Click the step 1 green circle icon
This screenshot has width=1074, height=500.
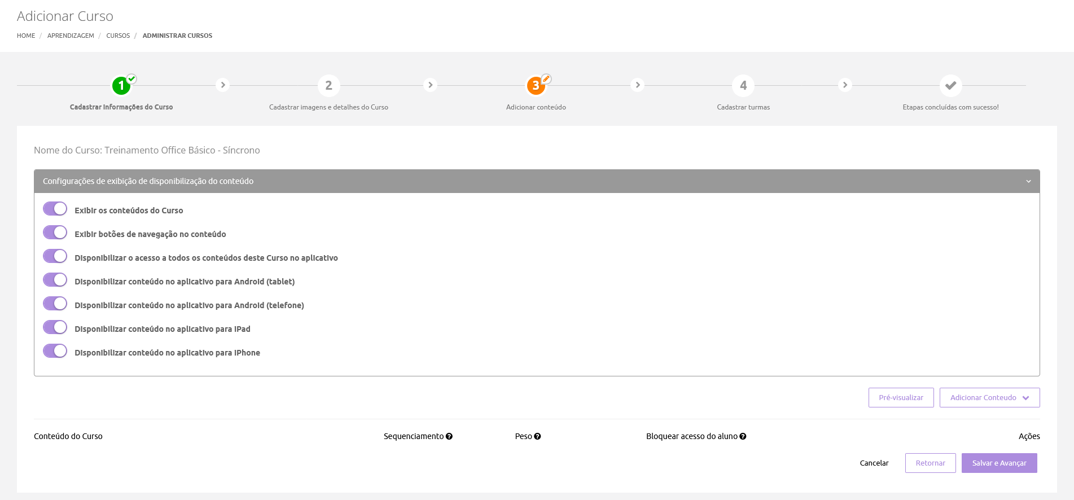pyautogui.click(x=121, y=86)
